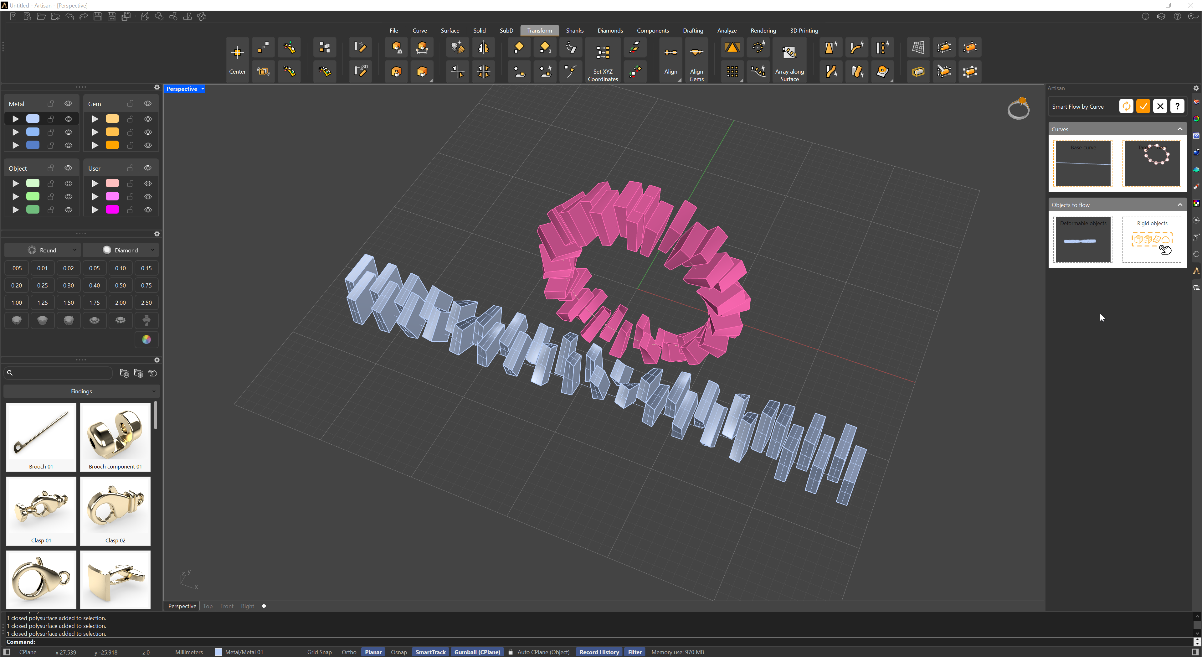Expand the first Metal layer triangle
Screen dimensions: 1202x657
click(15, 119)
